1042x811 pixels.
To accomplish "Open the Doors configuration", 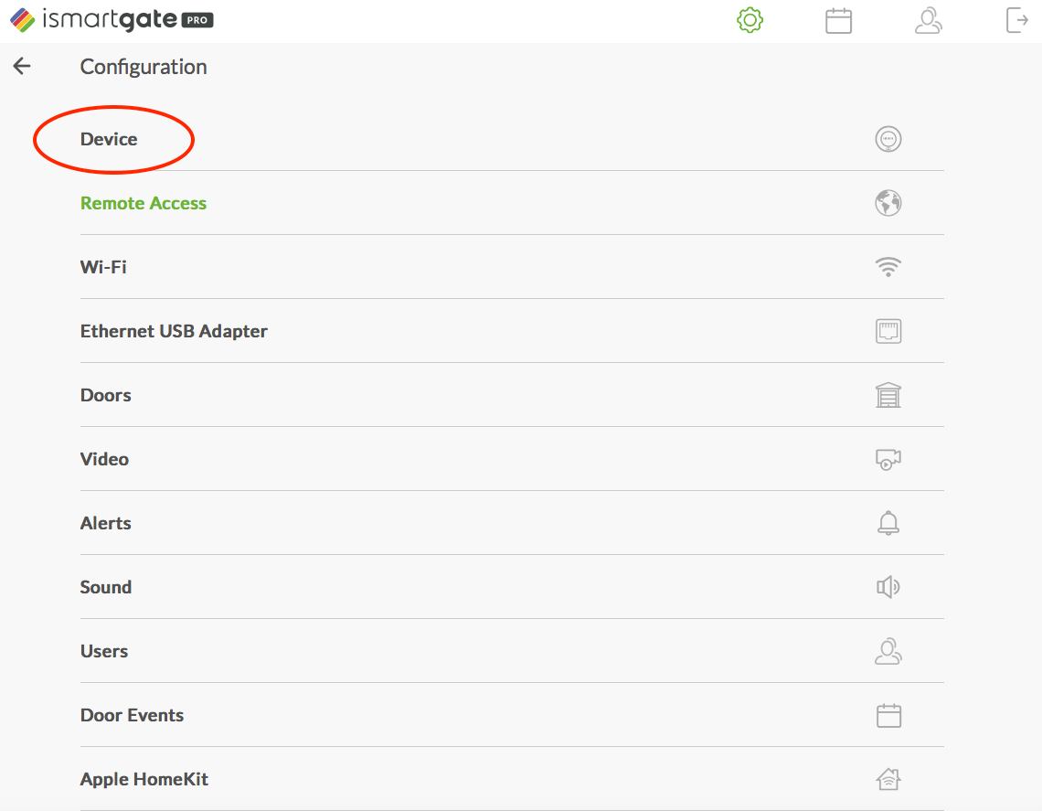I will pos(106,395).
